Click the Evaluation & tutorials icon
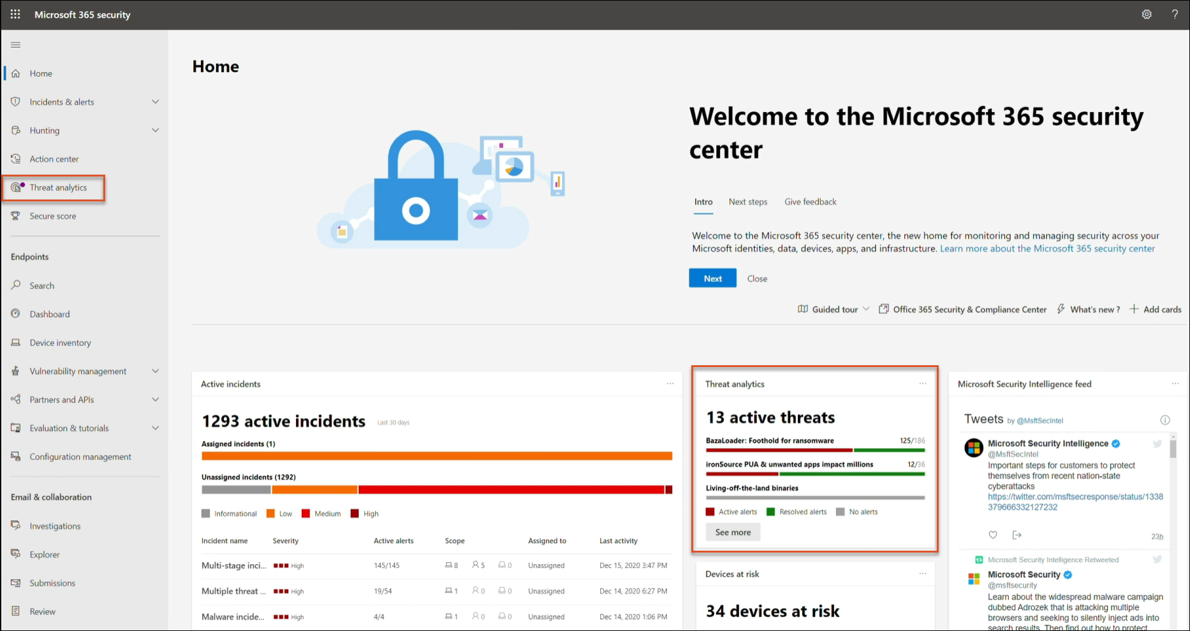 [16, 428]
